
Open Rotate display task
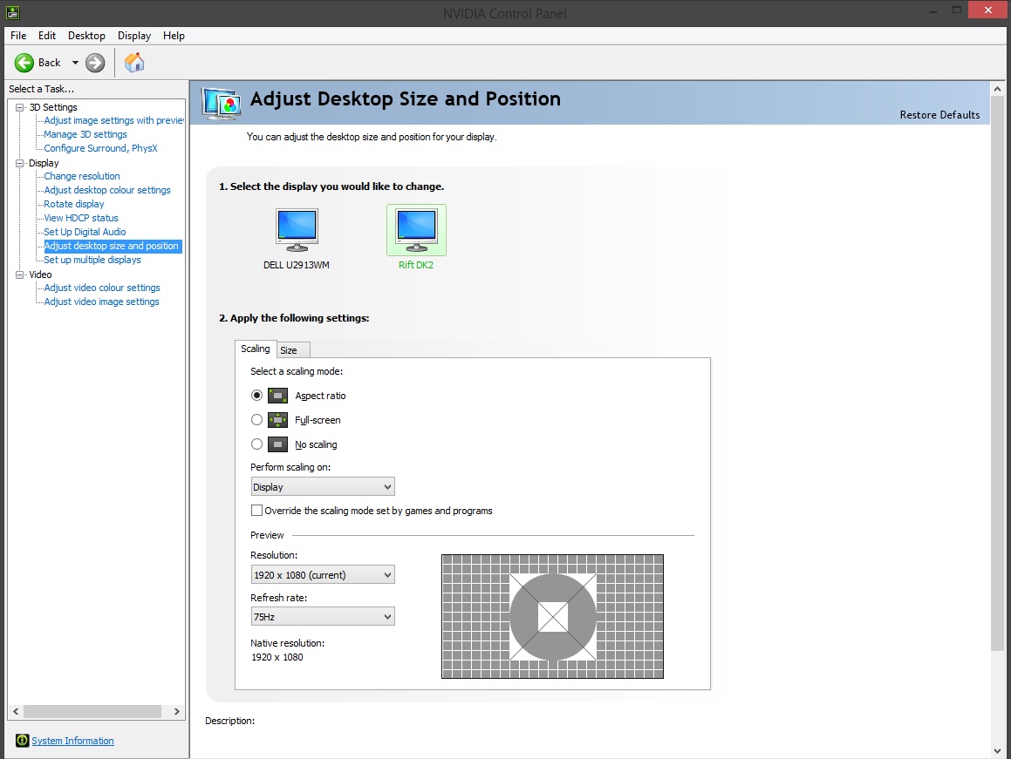pyautogui.click(x=74, y=204)
